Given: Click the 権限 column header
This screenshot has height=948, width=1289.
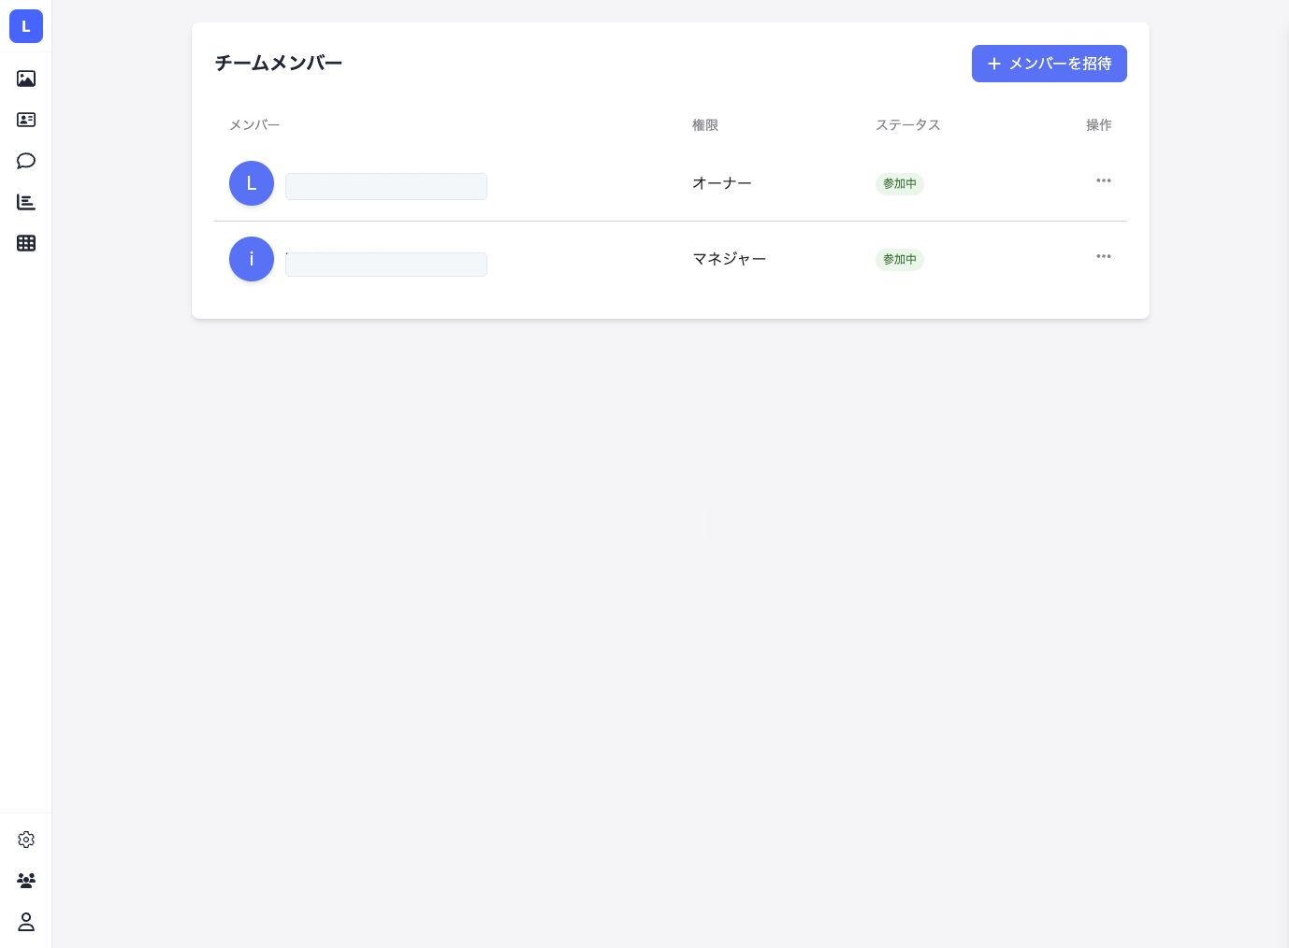Looking at the screenshot, I should (x=705, y=125).
